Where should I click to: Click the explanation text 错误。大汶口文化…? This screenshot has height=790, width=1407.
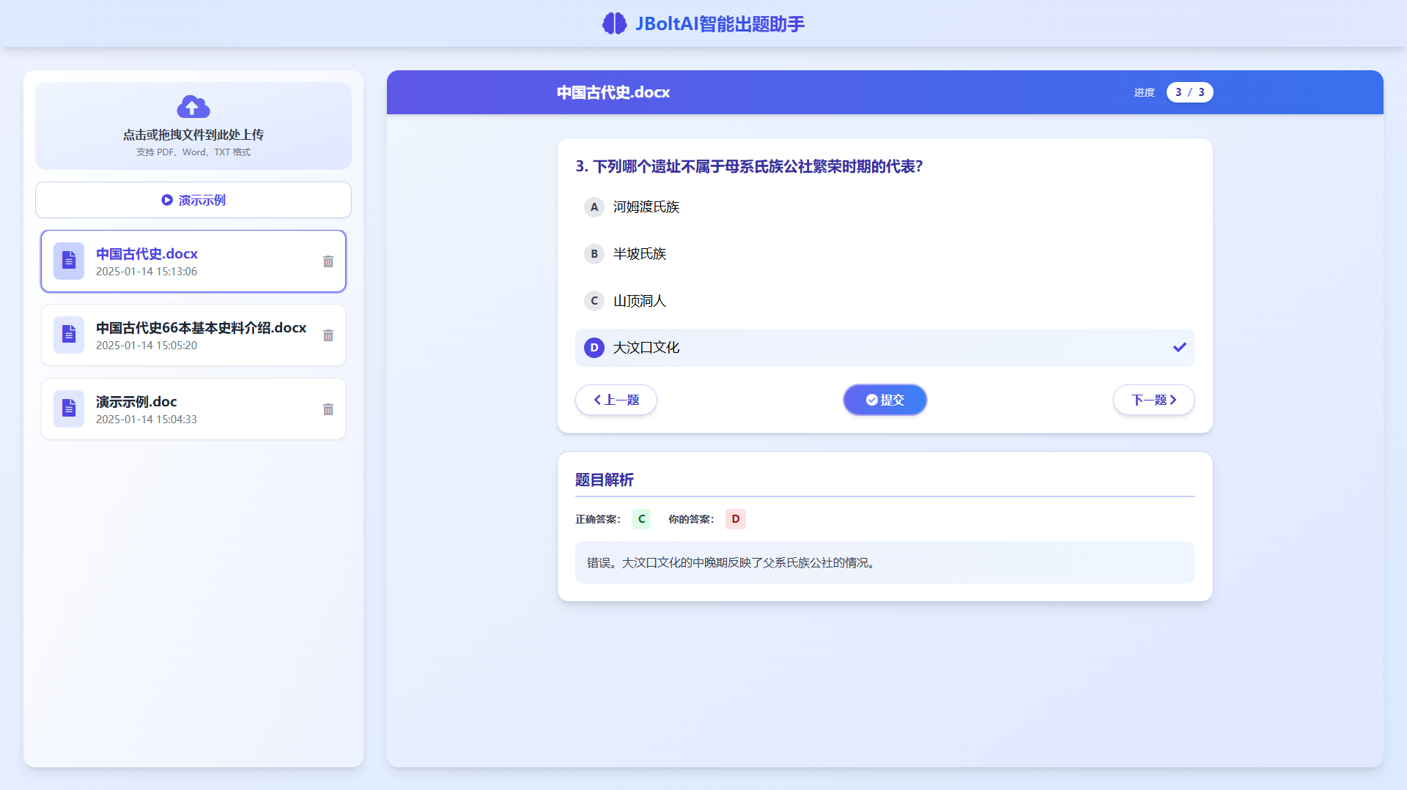click(733, 562)
